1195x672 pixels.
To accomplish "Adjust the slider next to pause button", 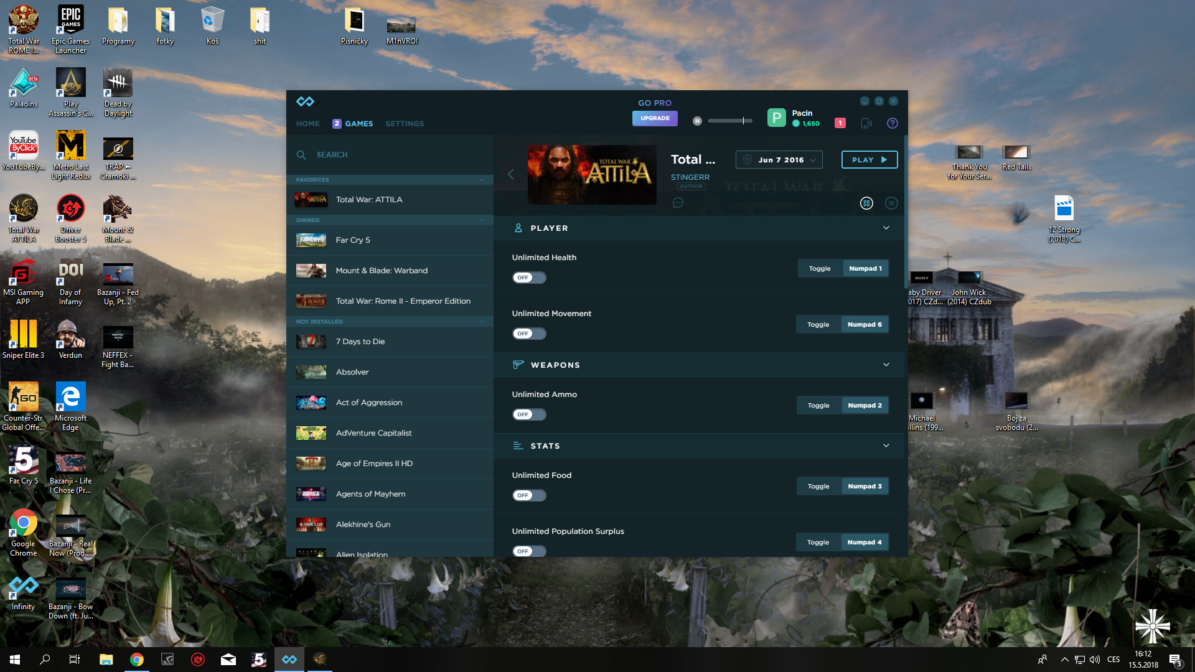I will (730, 121).
